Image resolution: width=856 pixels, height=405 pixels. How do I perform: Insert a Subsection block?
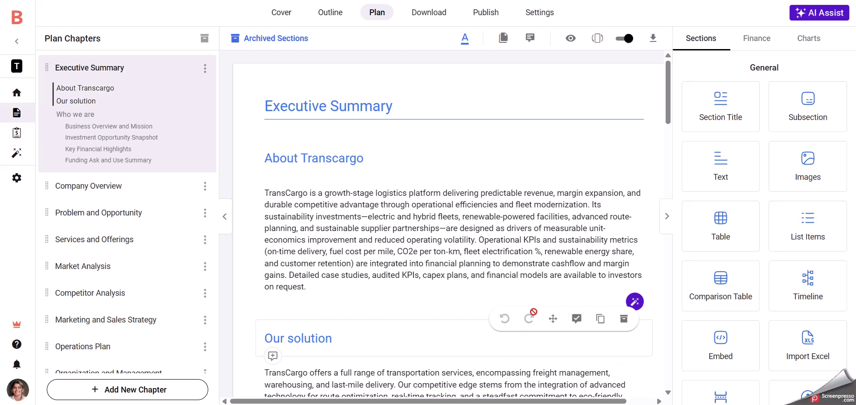[x=808, y=107]
